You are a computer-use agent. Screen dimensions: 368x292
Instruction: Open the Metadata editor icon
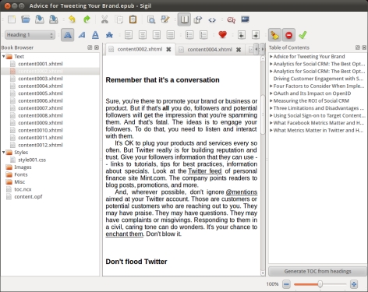click(x=165, y=19)
